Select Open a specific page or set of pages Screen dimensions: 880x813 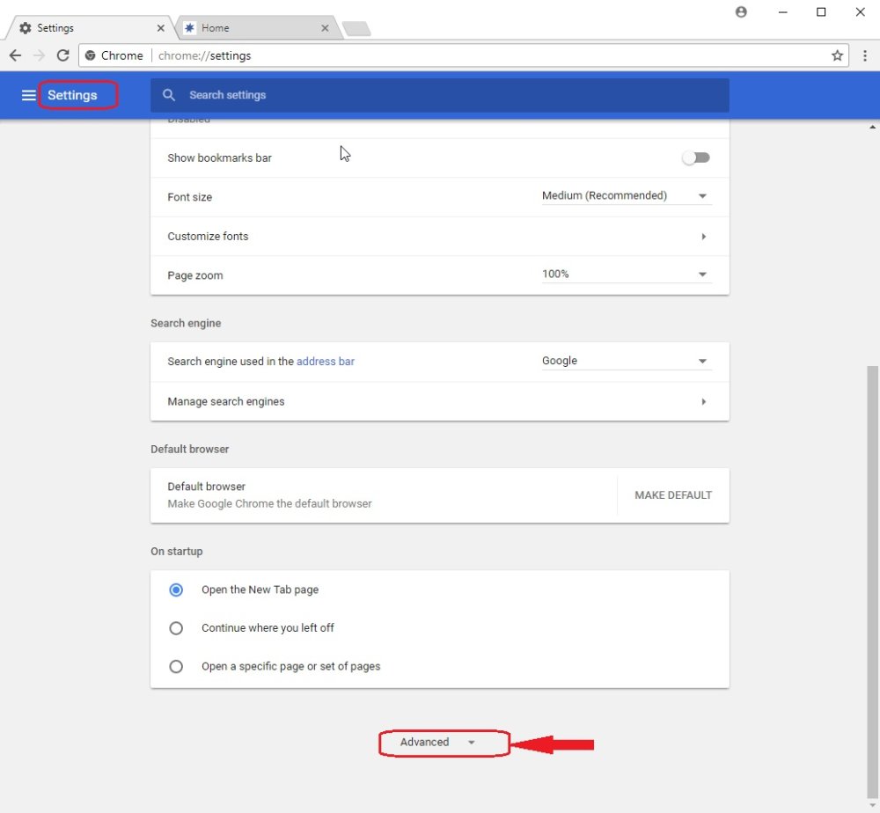(x=176, y=666)
